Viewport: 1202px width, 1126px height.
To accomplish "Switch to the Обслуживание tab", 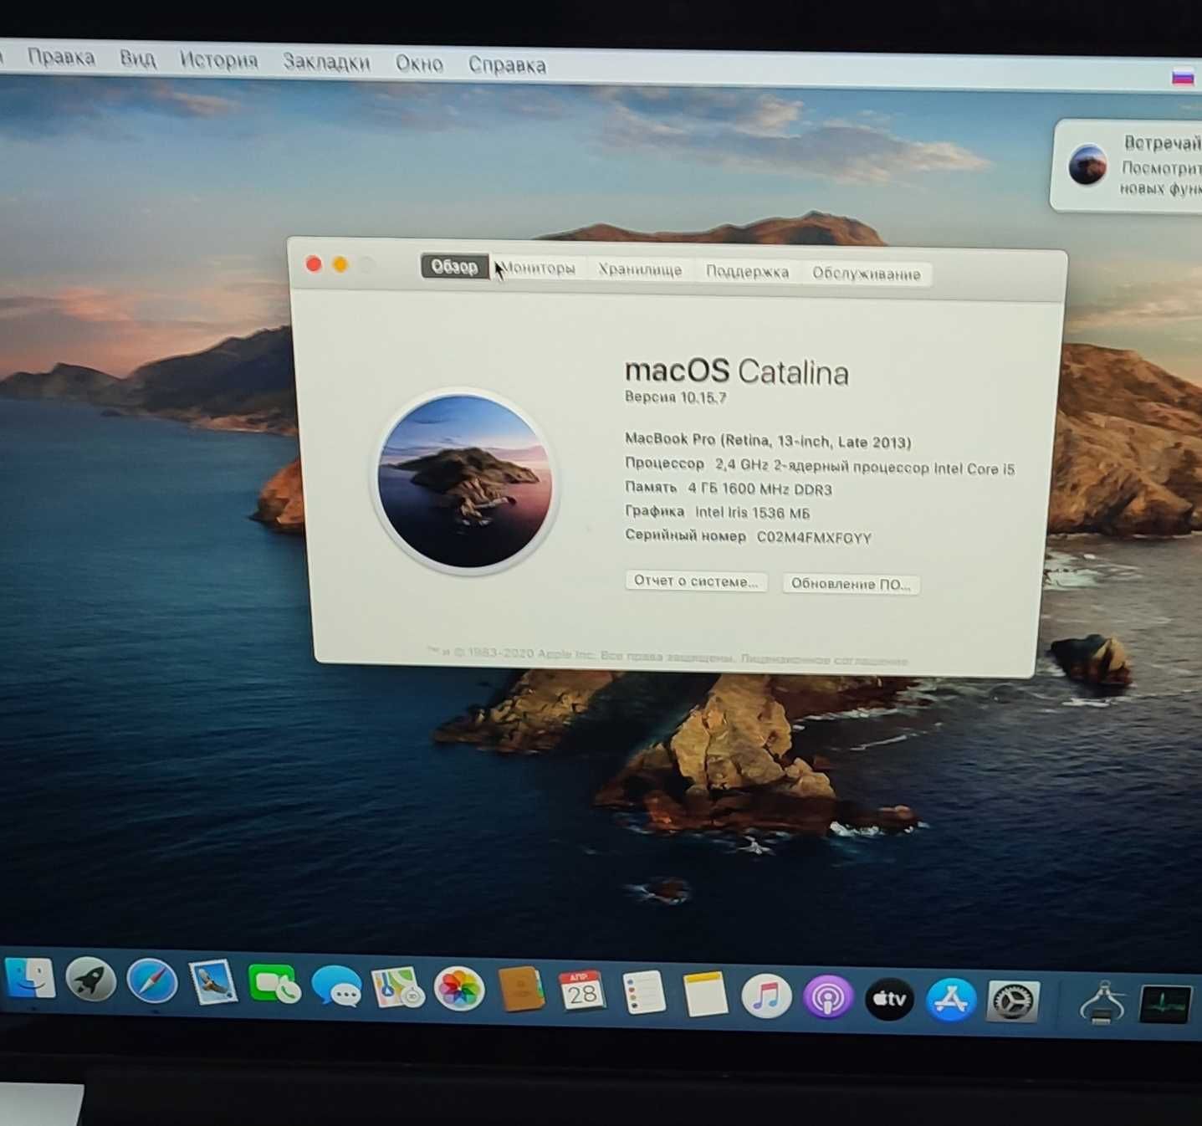I will 866,274.
